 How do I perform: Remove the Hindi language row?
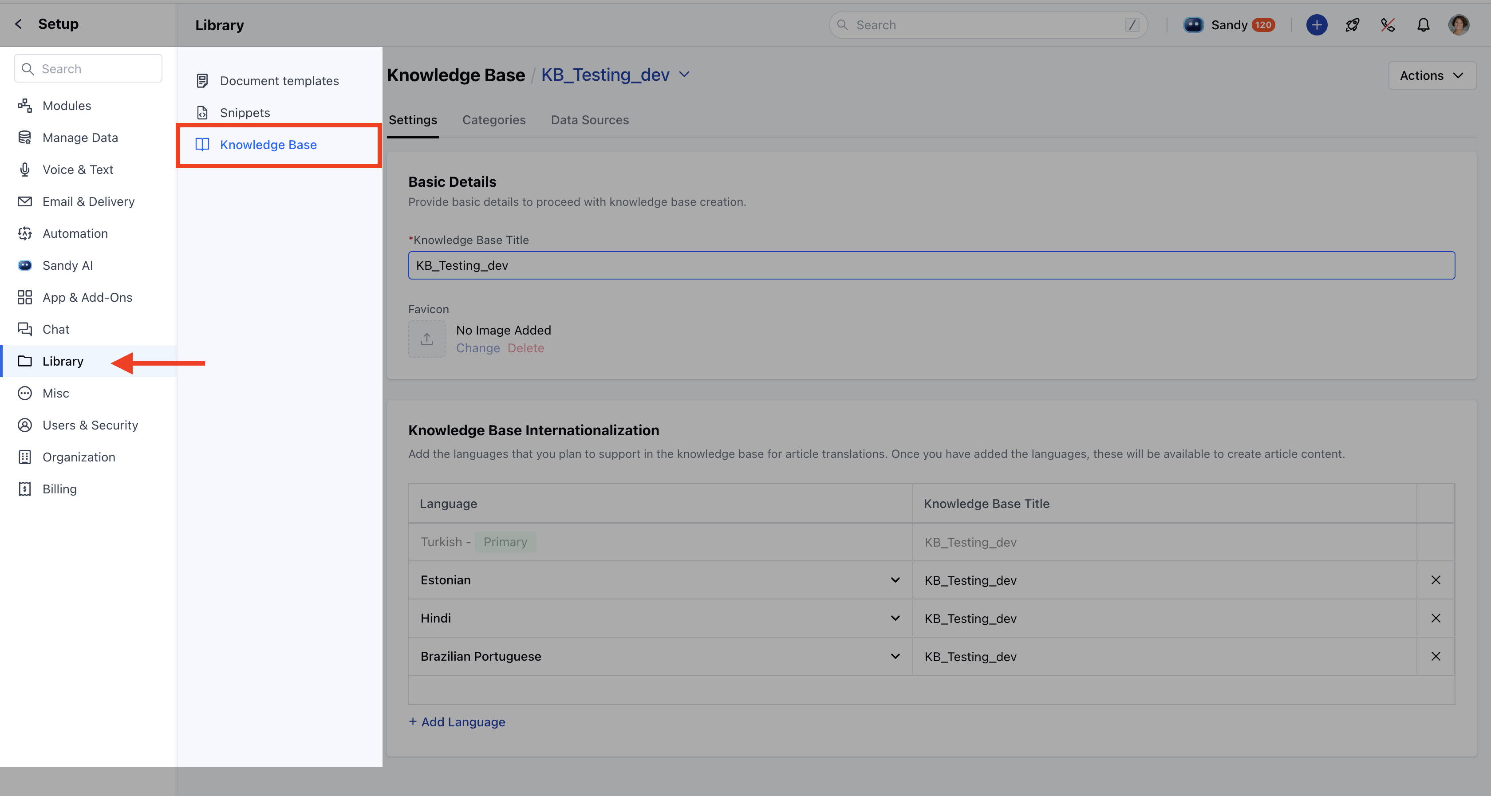(x=1436, y=618)
